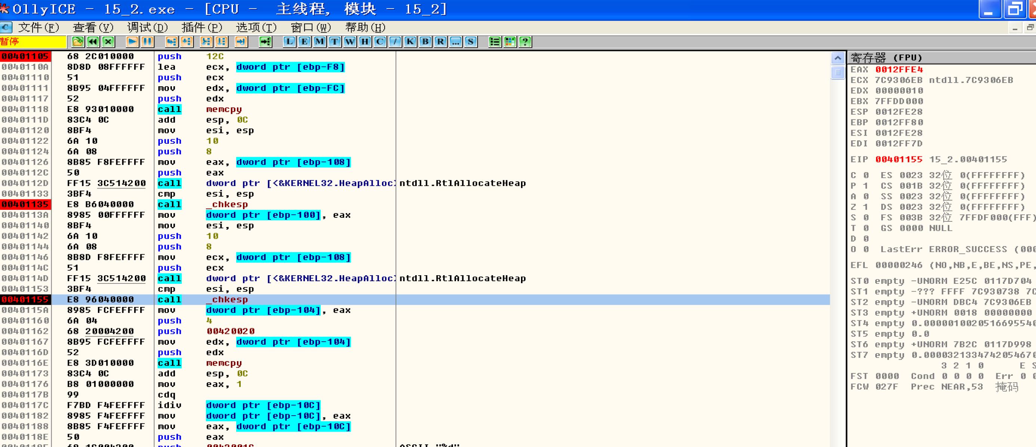Open the Log window with L
Image resolution: width=1036 pixels, height=447 pixels.
[x=290, y=42]
